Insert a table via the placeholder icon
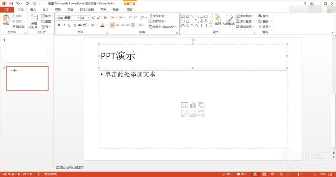This screenshot has height=177, width=336. click(x=184, y=105)
